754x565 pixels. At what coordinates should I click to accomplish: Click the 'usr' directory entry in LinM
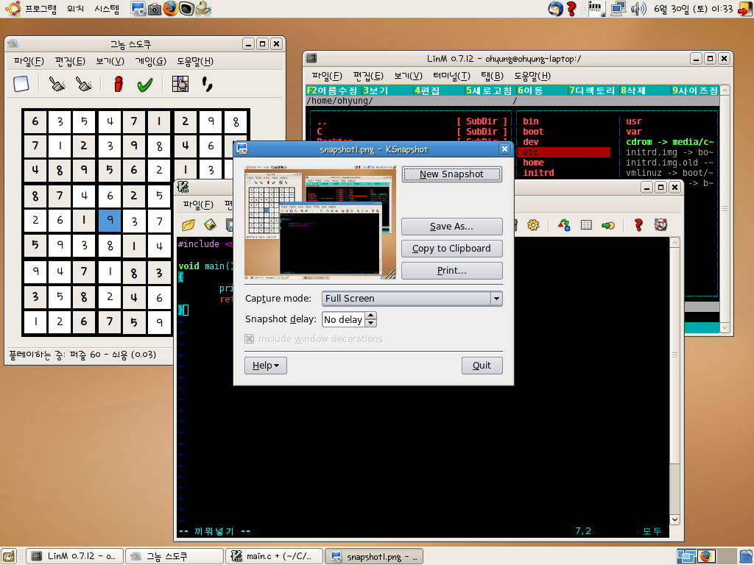[x=634, y=121]
